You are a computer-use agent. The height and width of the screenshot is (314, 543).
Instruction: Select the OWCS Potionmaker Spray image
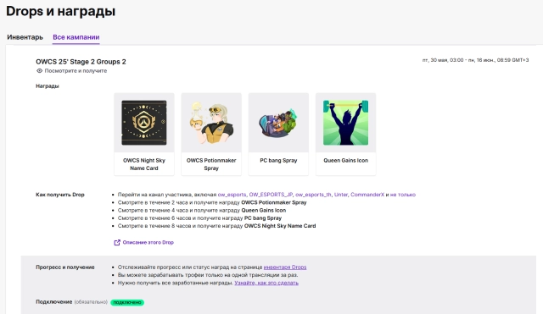pos(211,123)
